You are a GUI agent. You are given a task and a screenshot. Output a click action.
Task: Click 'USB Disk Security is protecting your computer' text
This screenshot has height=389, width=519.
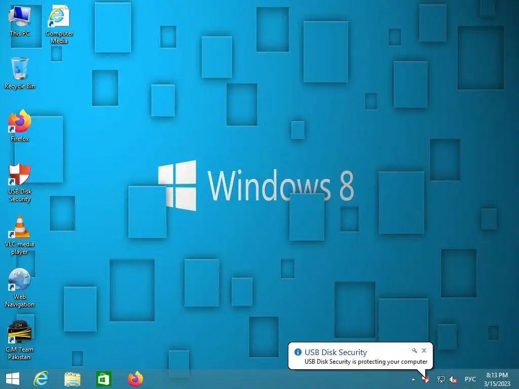click(x=366, y=362)
